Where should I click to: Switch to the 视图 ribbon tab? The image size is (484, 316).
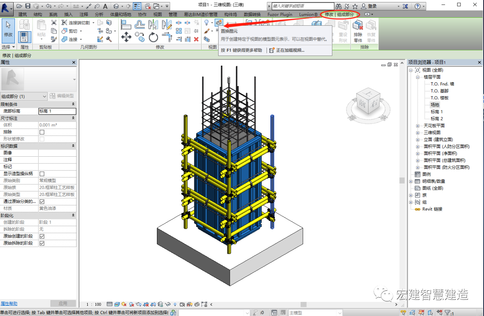tap(157, 14)
